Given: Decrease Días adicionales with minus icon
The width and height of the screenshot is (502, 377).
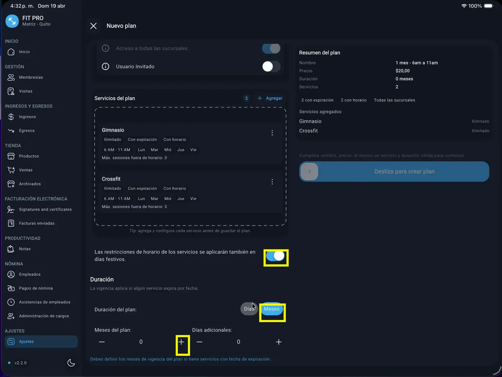Looking at the screenshot, I should point(200,342).
